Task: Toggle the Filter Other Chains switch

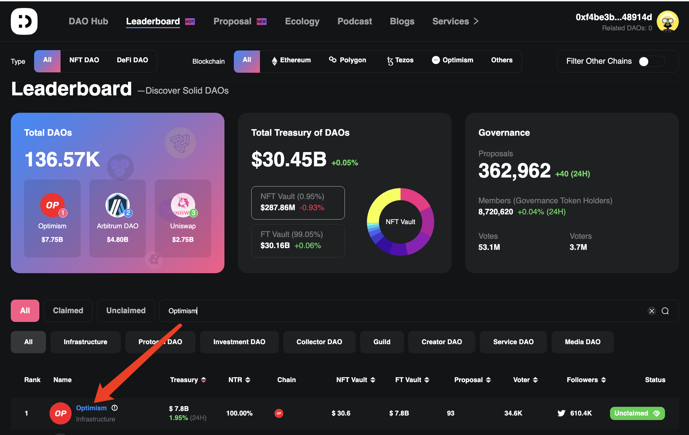Action: pyautogui.click(x=651, y=61)
